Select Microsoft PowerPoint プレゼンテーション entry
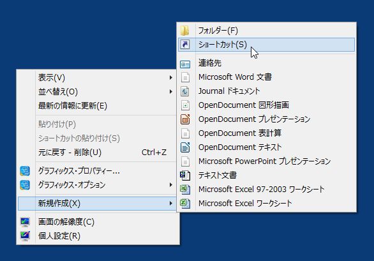 pos(266,161)
